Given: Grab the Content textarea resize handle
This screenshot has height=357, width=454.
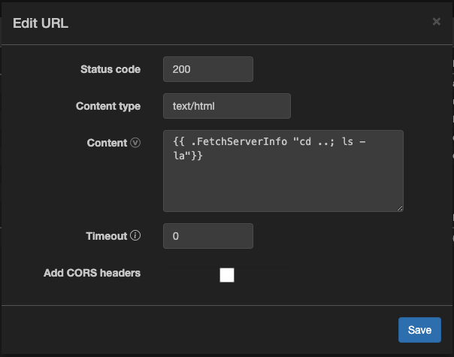Looking at the screenshot, I should click(400, 208).
